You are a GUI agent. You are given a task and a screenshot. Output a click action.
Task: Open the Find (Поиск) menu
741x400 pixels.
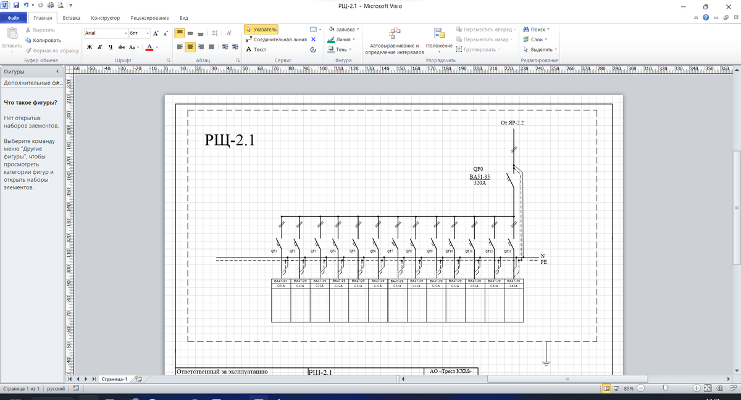point(536,29)
